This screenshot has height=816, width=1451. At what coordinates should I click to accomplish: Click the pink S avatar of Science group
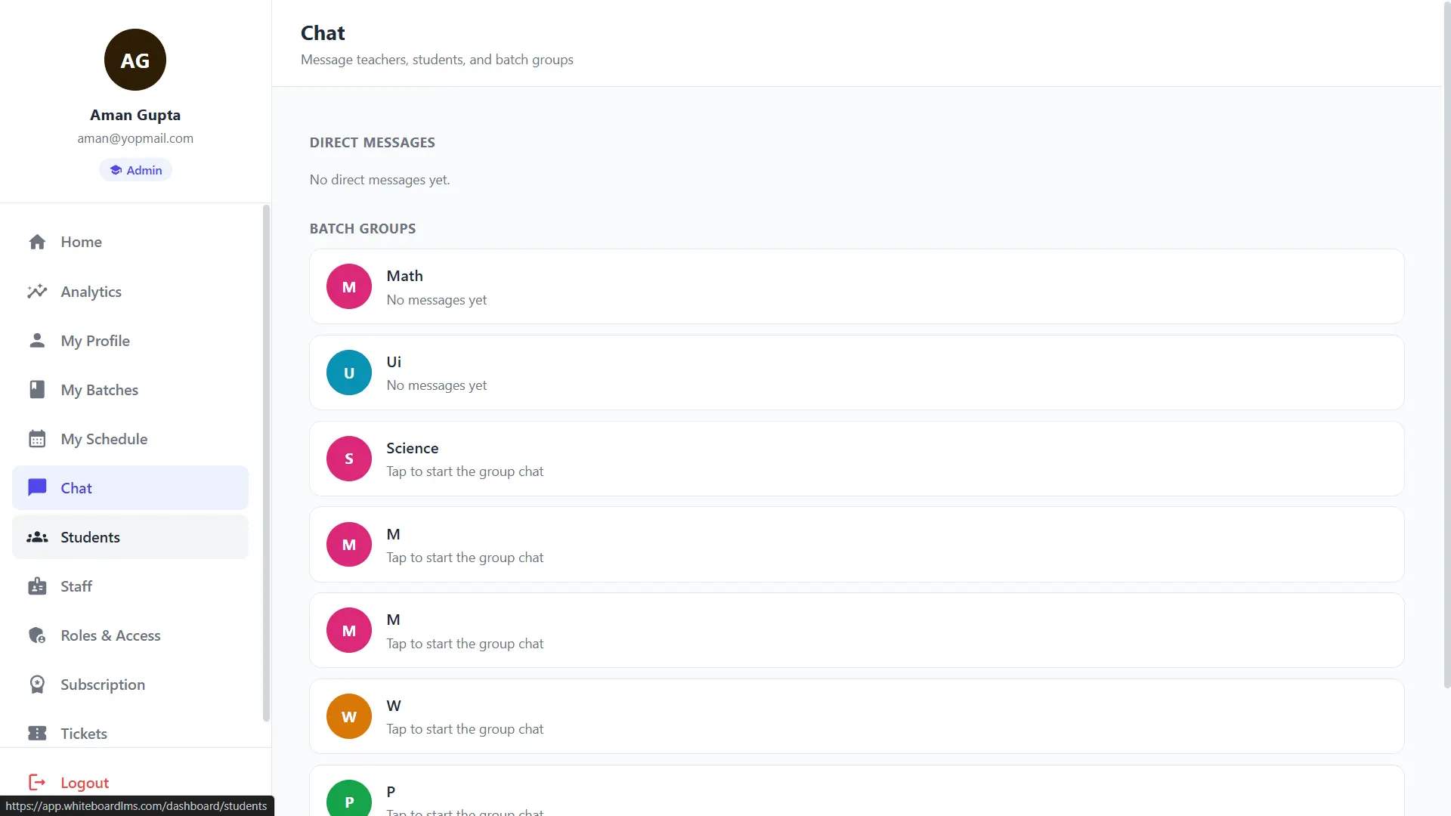click(x=349, y=459)
